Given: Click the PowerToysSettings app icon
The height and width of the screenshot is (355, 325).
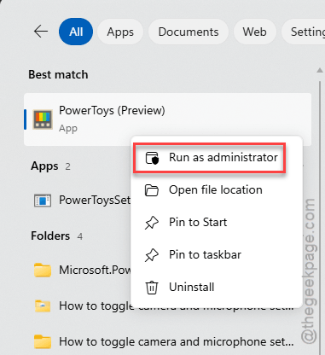Looking at the screenshot, I should [x=43, y=201].
